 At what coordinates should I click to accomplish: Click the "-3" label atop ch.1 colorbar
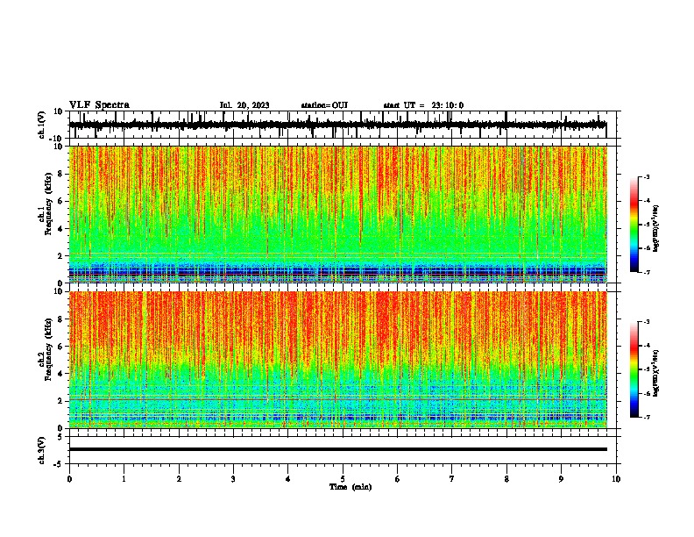point(646,176)
